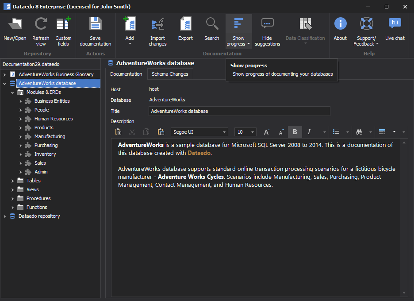Screen dimensions: 414x301
Task: Expand the Tables folder in the tree
Action: pos(13,181)
